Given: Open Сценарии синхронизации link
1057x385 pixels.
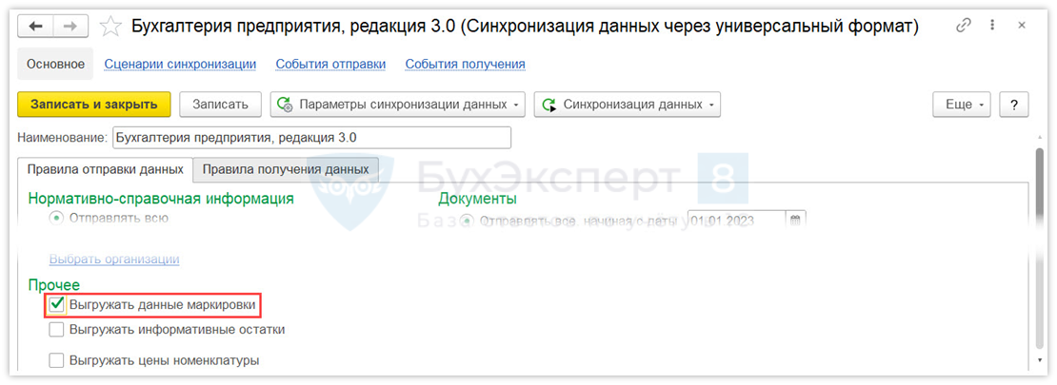Looking at the screenshot, I should pyautogui.click(x=180, y=64).
